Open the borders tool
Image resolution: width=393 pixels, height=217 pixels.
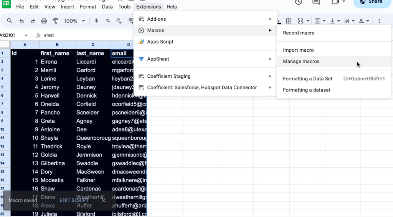[289, 21]
